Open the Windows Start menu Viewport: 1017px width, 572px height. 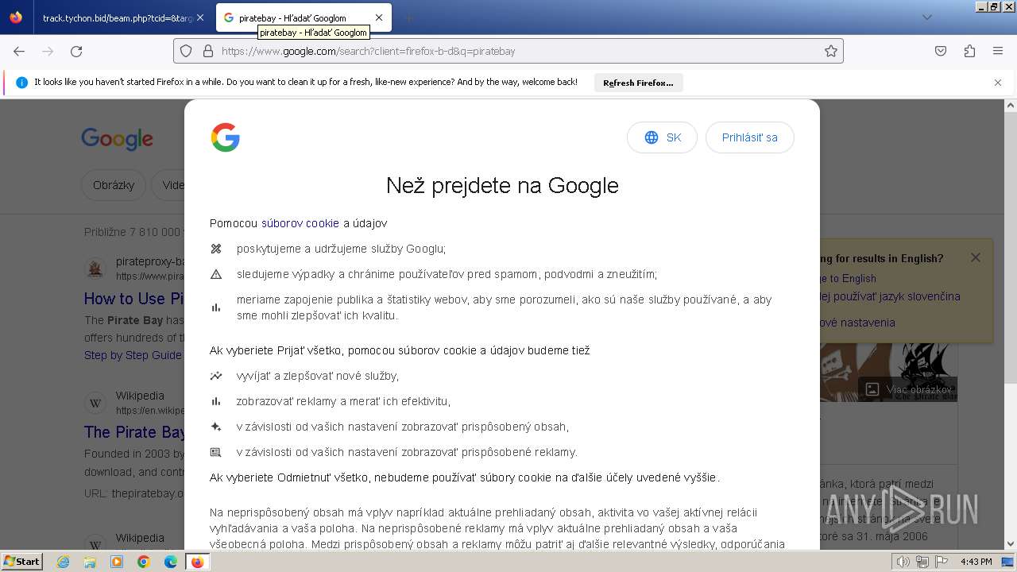pyautogui.click(x=21, y=562)
